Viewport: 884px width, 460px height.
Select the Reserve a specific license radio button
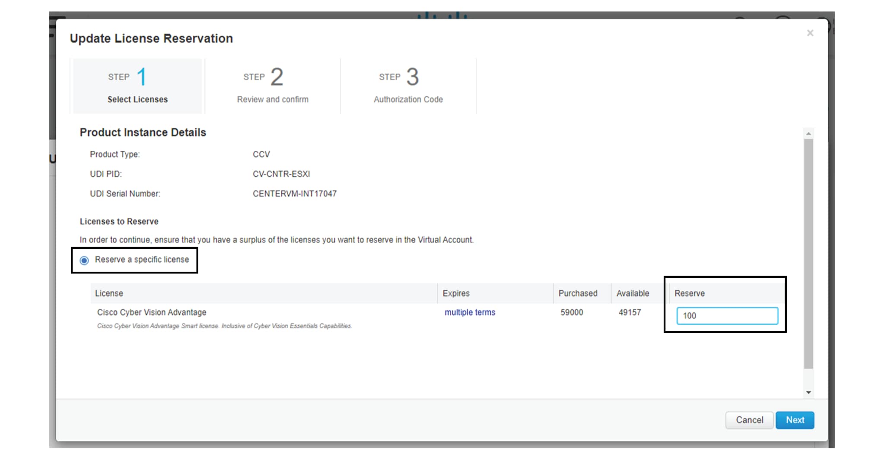point(84,260)
